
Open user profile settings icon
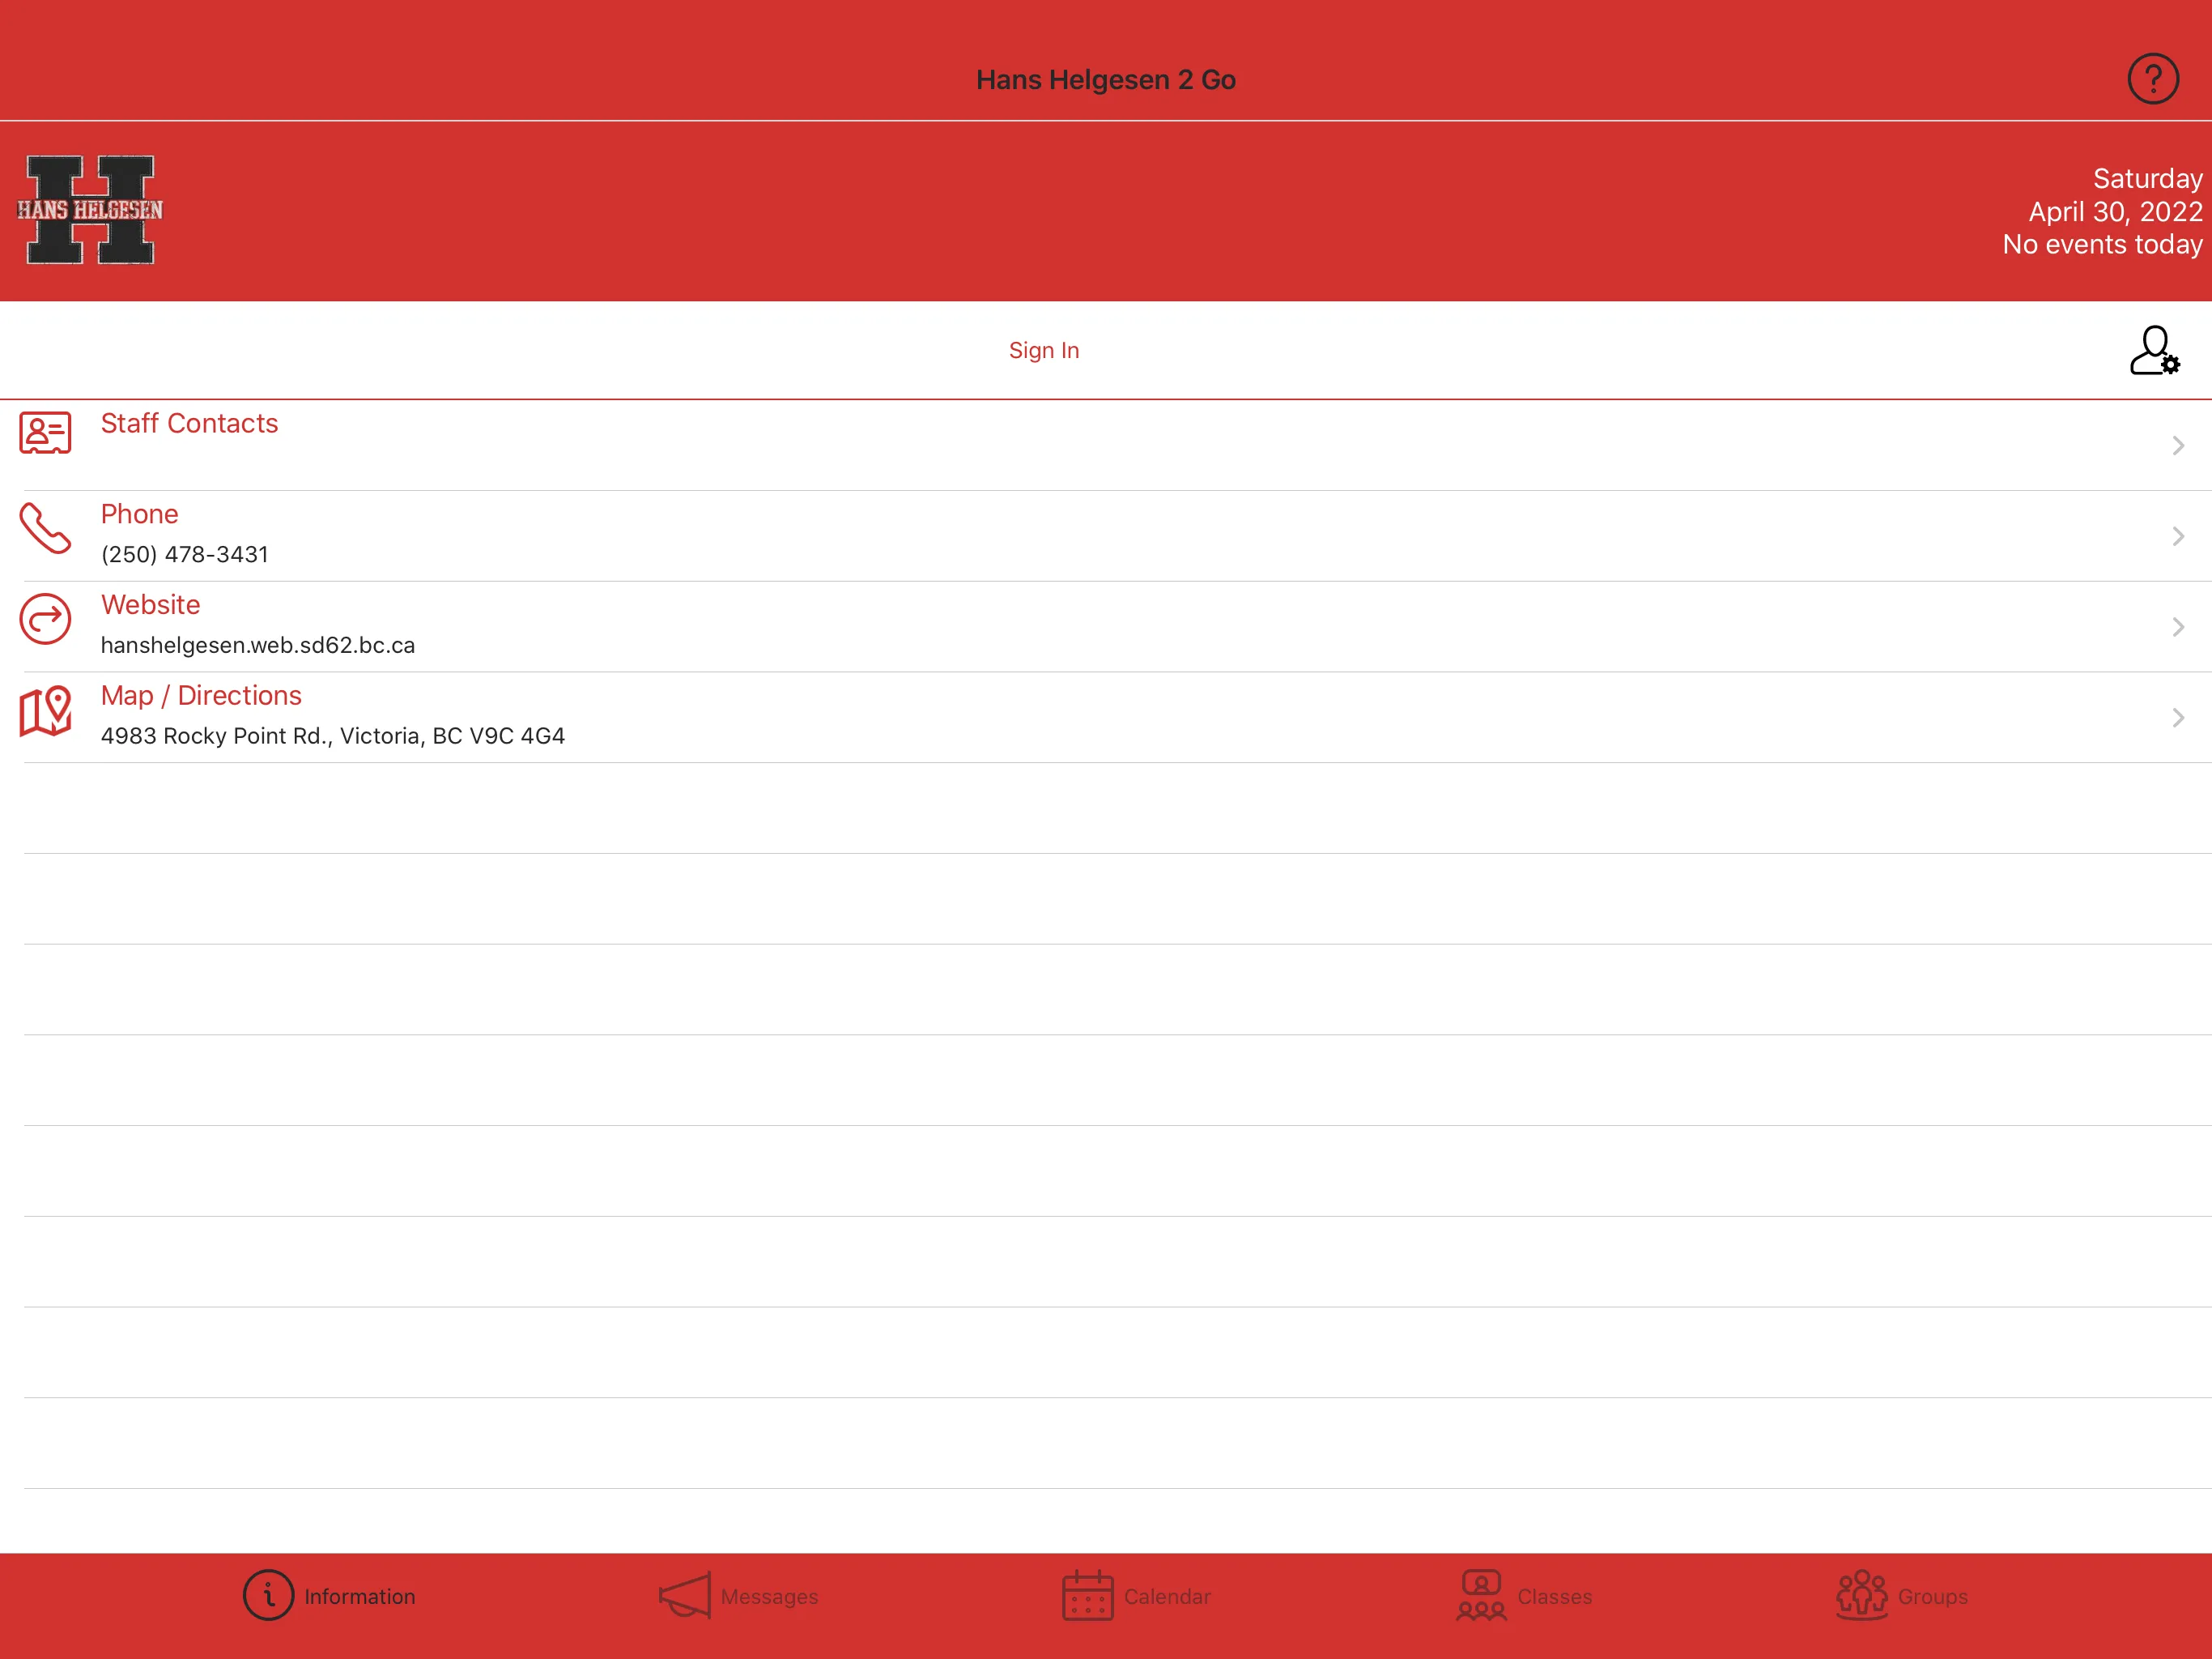pyautogui.click(x=2155, y=348)
